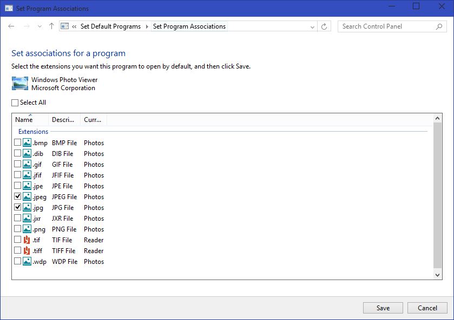Check the .jpe extension checkbox

(x=18, y=186)
